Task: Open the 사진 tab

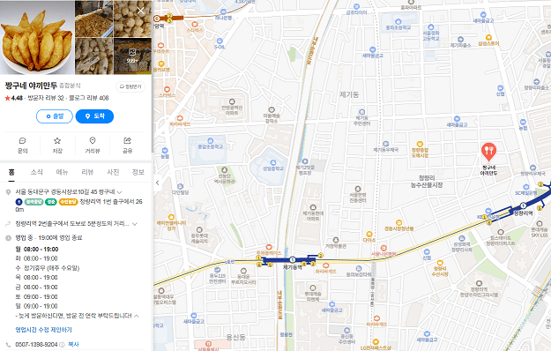Action: (113, 172)
